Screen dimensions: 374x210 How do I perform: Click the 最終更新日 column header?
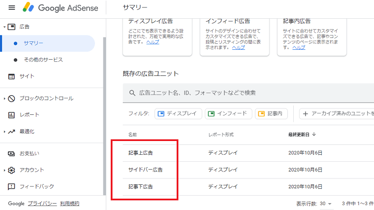click(x=299, y=135)
